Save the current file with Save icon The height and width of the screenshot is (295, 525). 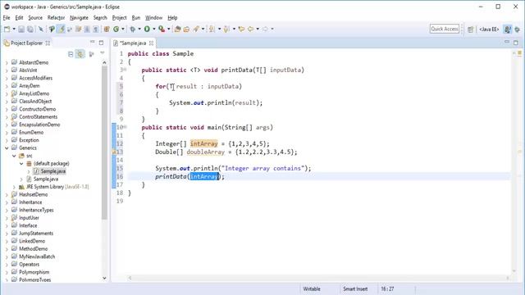[21, 29]
